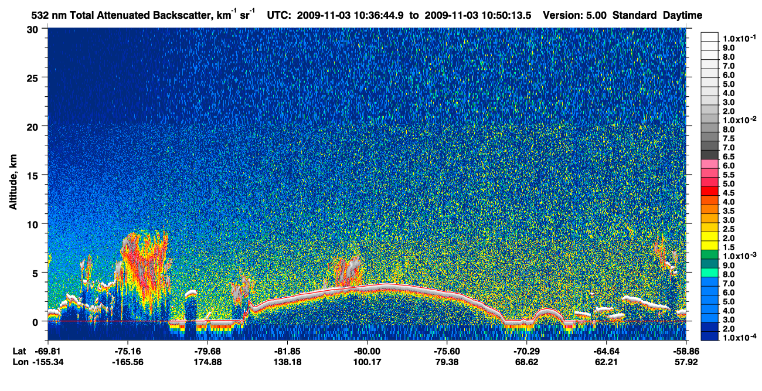Click longitude value 79.38
The width and height of the screenshot is (762, 391).
coord(446,362)
